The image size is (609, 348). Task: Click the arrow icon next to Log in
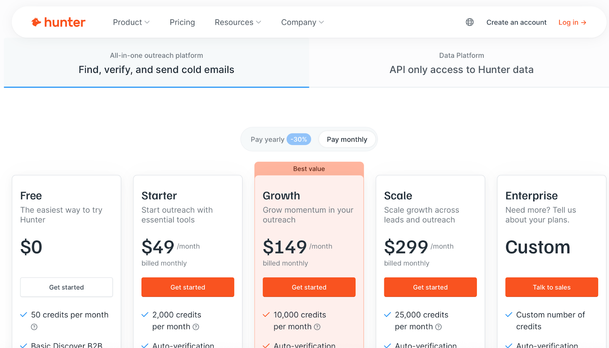(584, 22)
